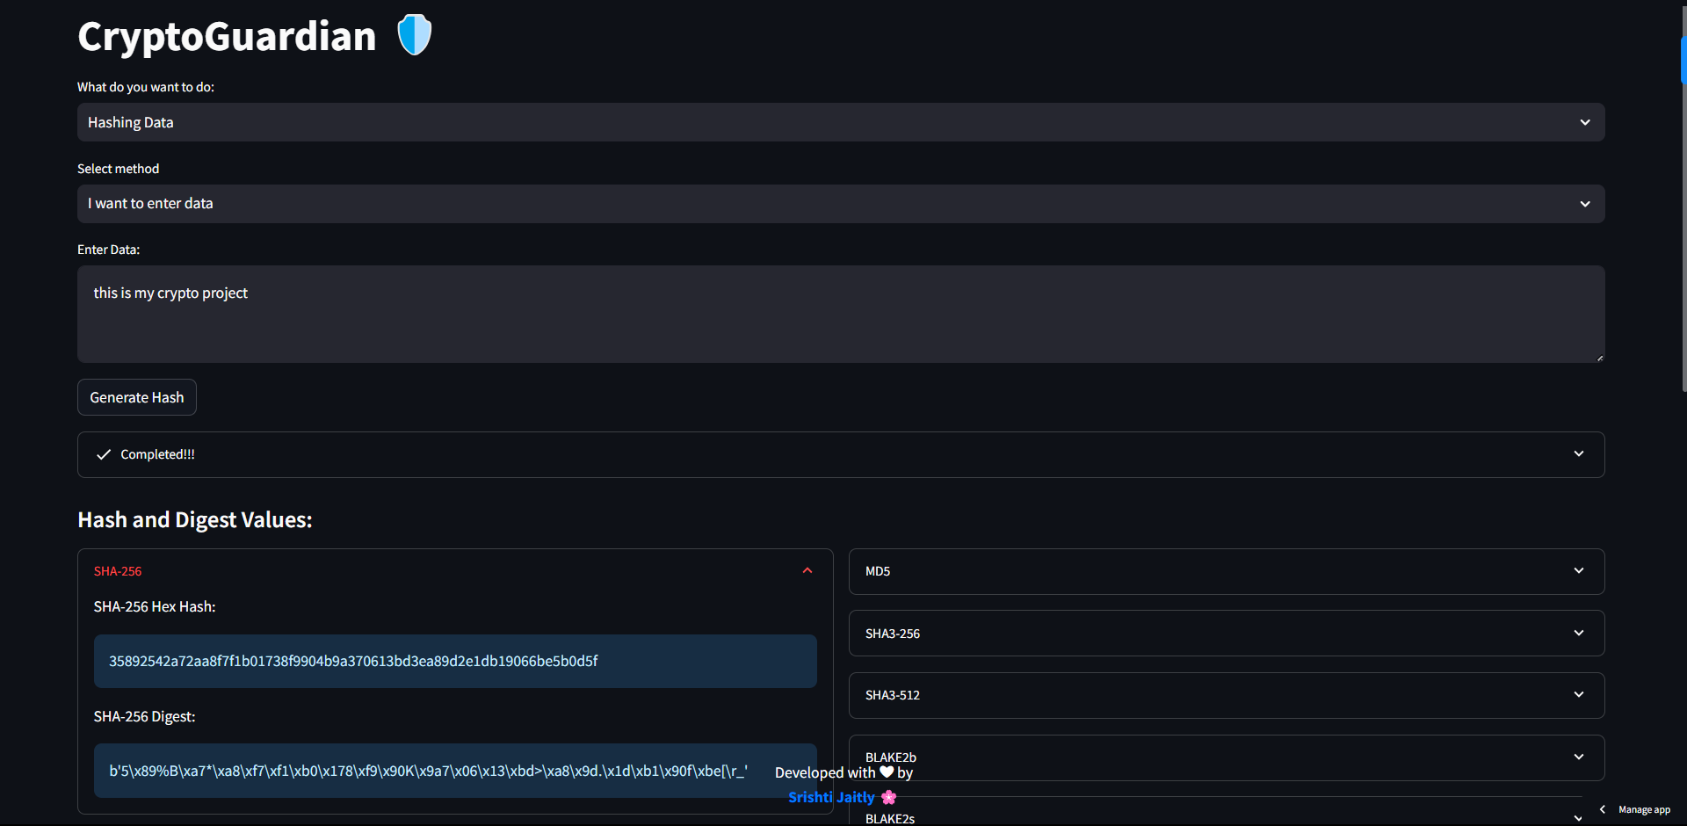Expand the Completed!!! status panel
Image resolution: width=1687 pixels, height=826 pixels.
coord(841,454)
